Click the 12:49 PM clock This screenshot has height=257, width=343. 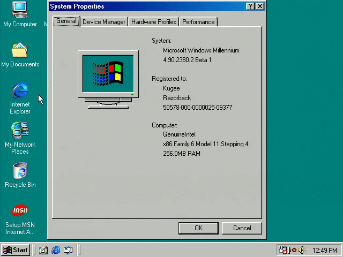[x=325, y=250]
